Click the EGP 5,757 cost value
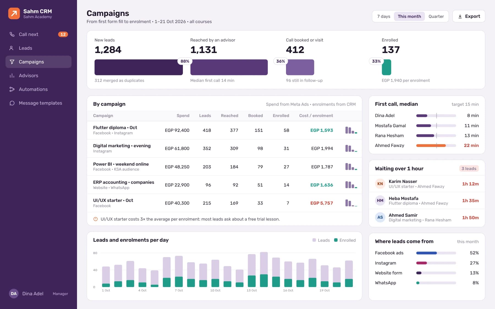Viewport: 495px width, 309px height. pyautogui.click(x=321, y=203)
